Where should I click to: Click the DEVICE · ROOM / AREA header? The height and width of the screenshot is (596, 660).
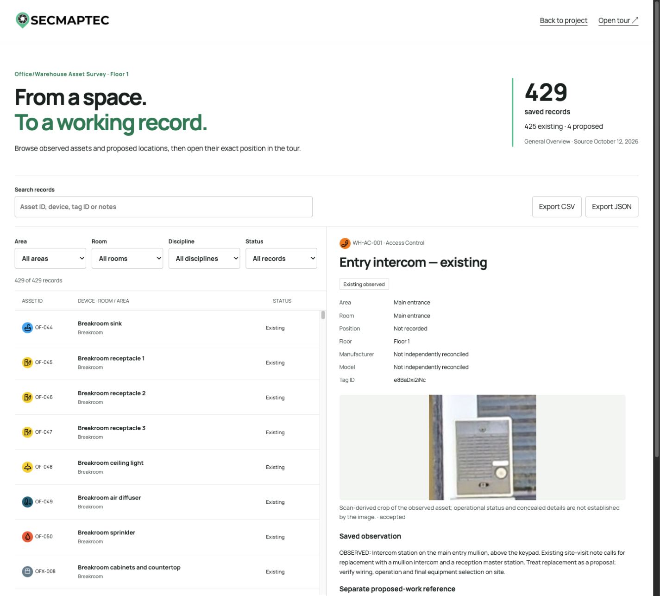point(103,301)
